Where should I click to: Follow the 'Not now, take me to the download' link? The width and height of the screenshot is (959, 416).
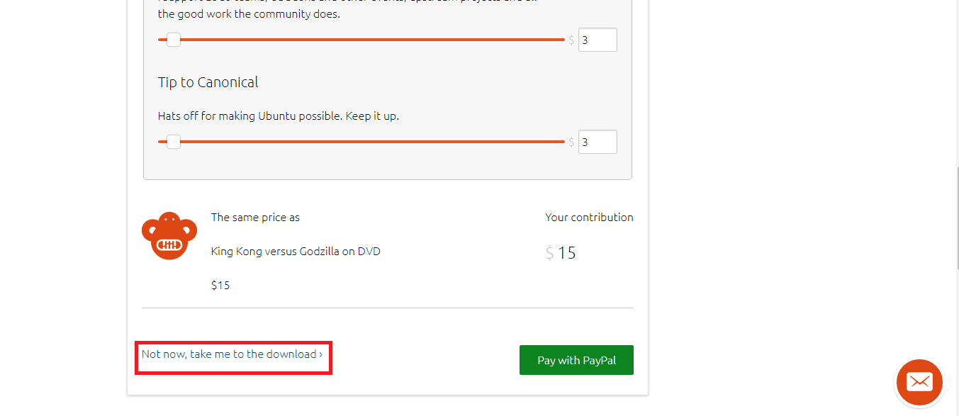tap(232, 354)
